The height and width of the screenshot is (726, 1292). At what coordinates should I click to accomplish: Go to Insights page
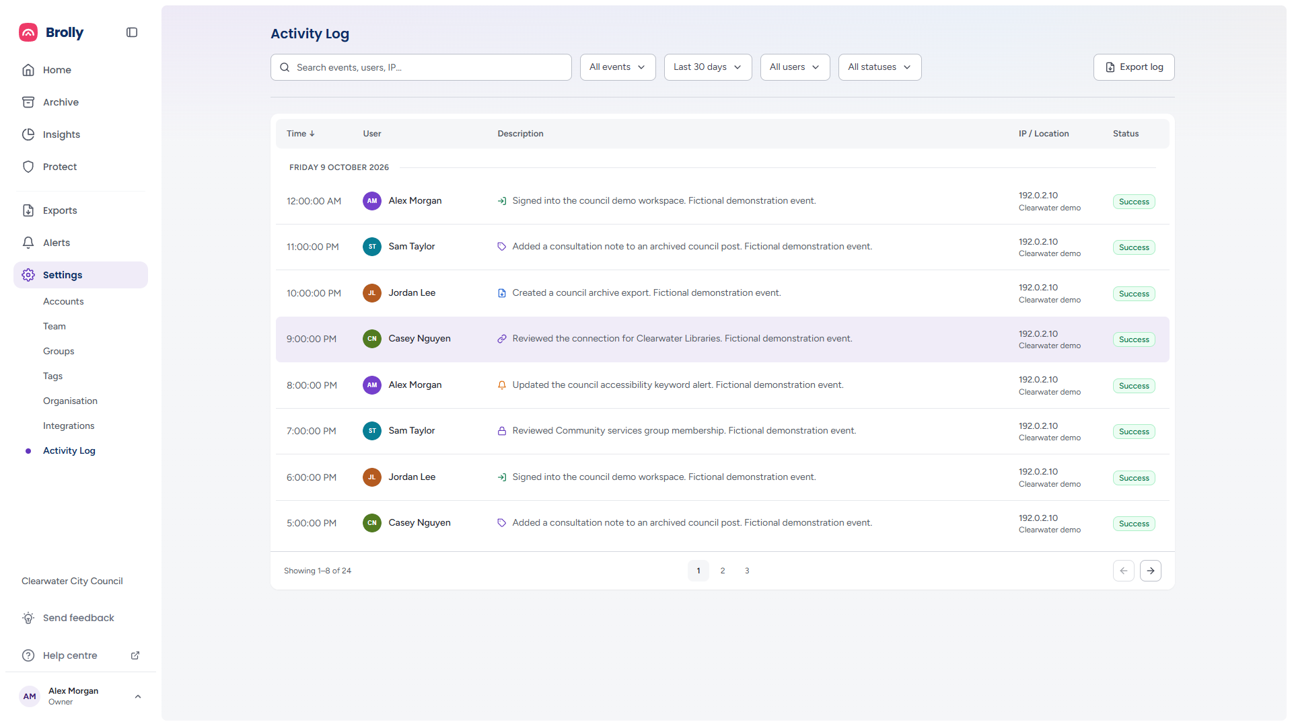pyautogui.click(x=81, y=134)
